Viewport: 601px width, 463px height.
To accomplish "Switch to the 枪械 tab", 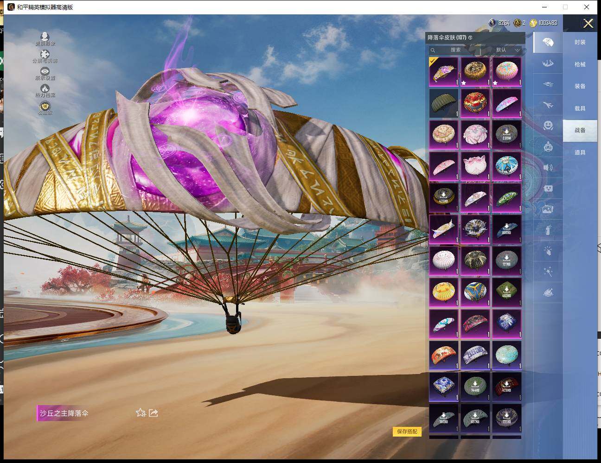I will tap(580, 64).
